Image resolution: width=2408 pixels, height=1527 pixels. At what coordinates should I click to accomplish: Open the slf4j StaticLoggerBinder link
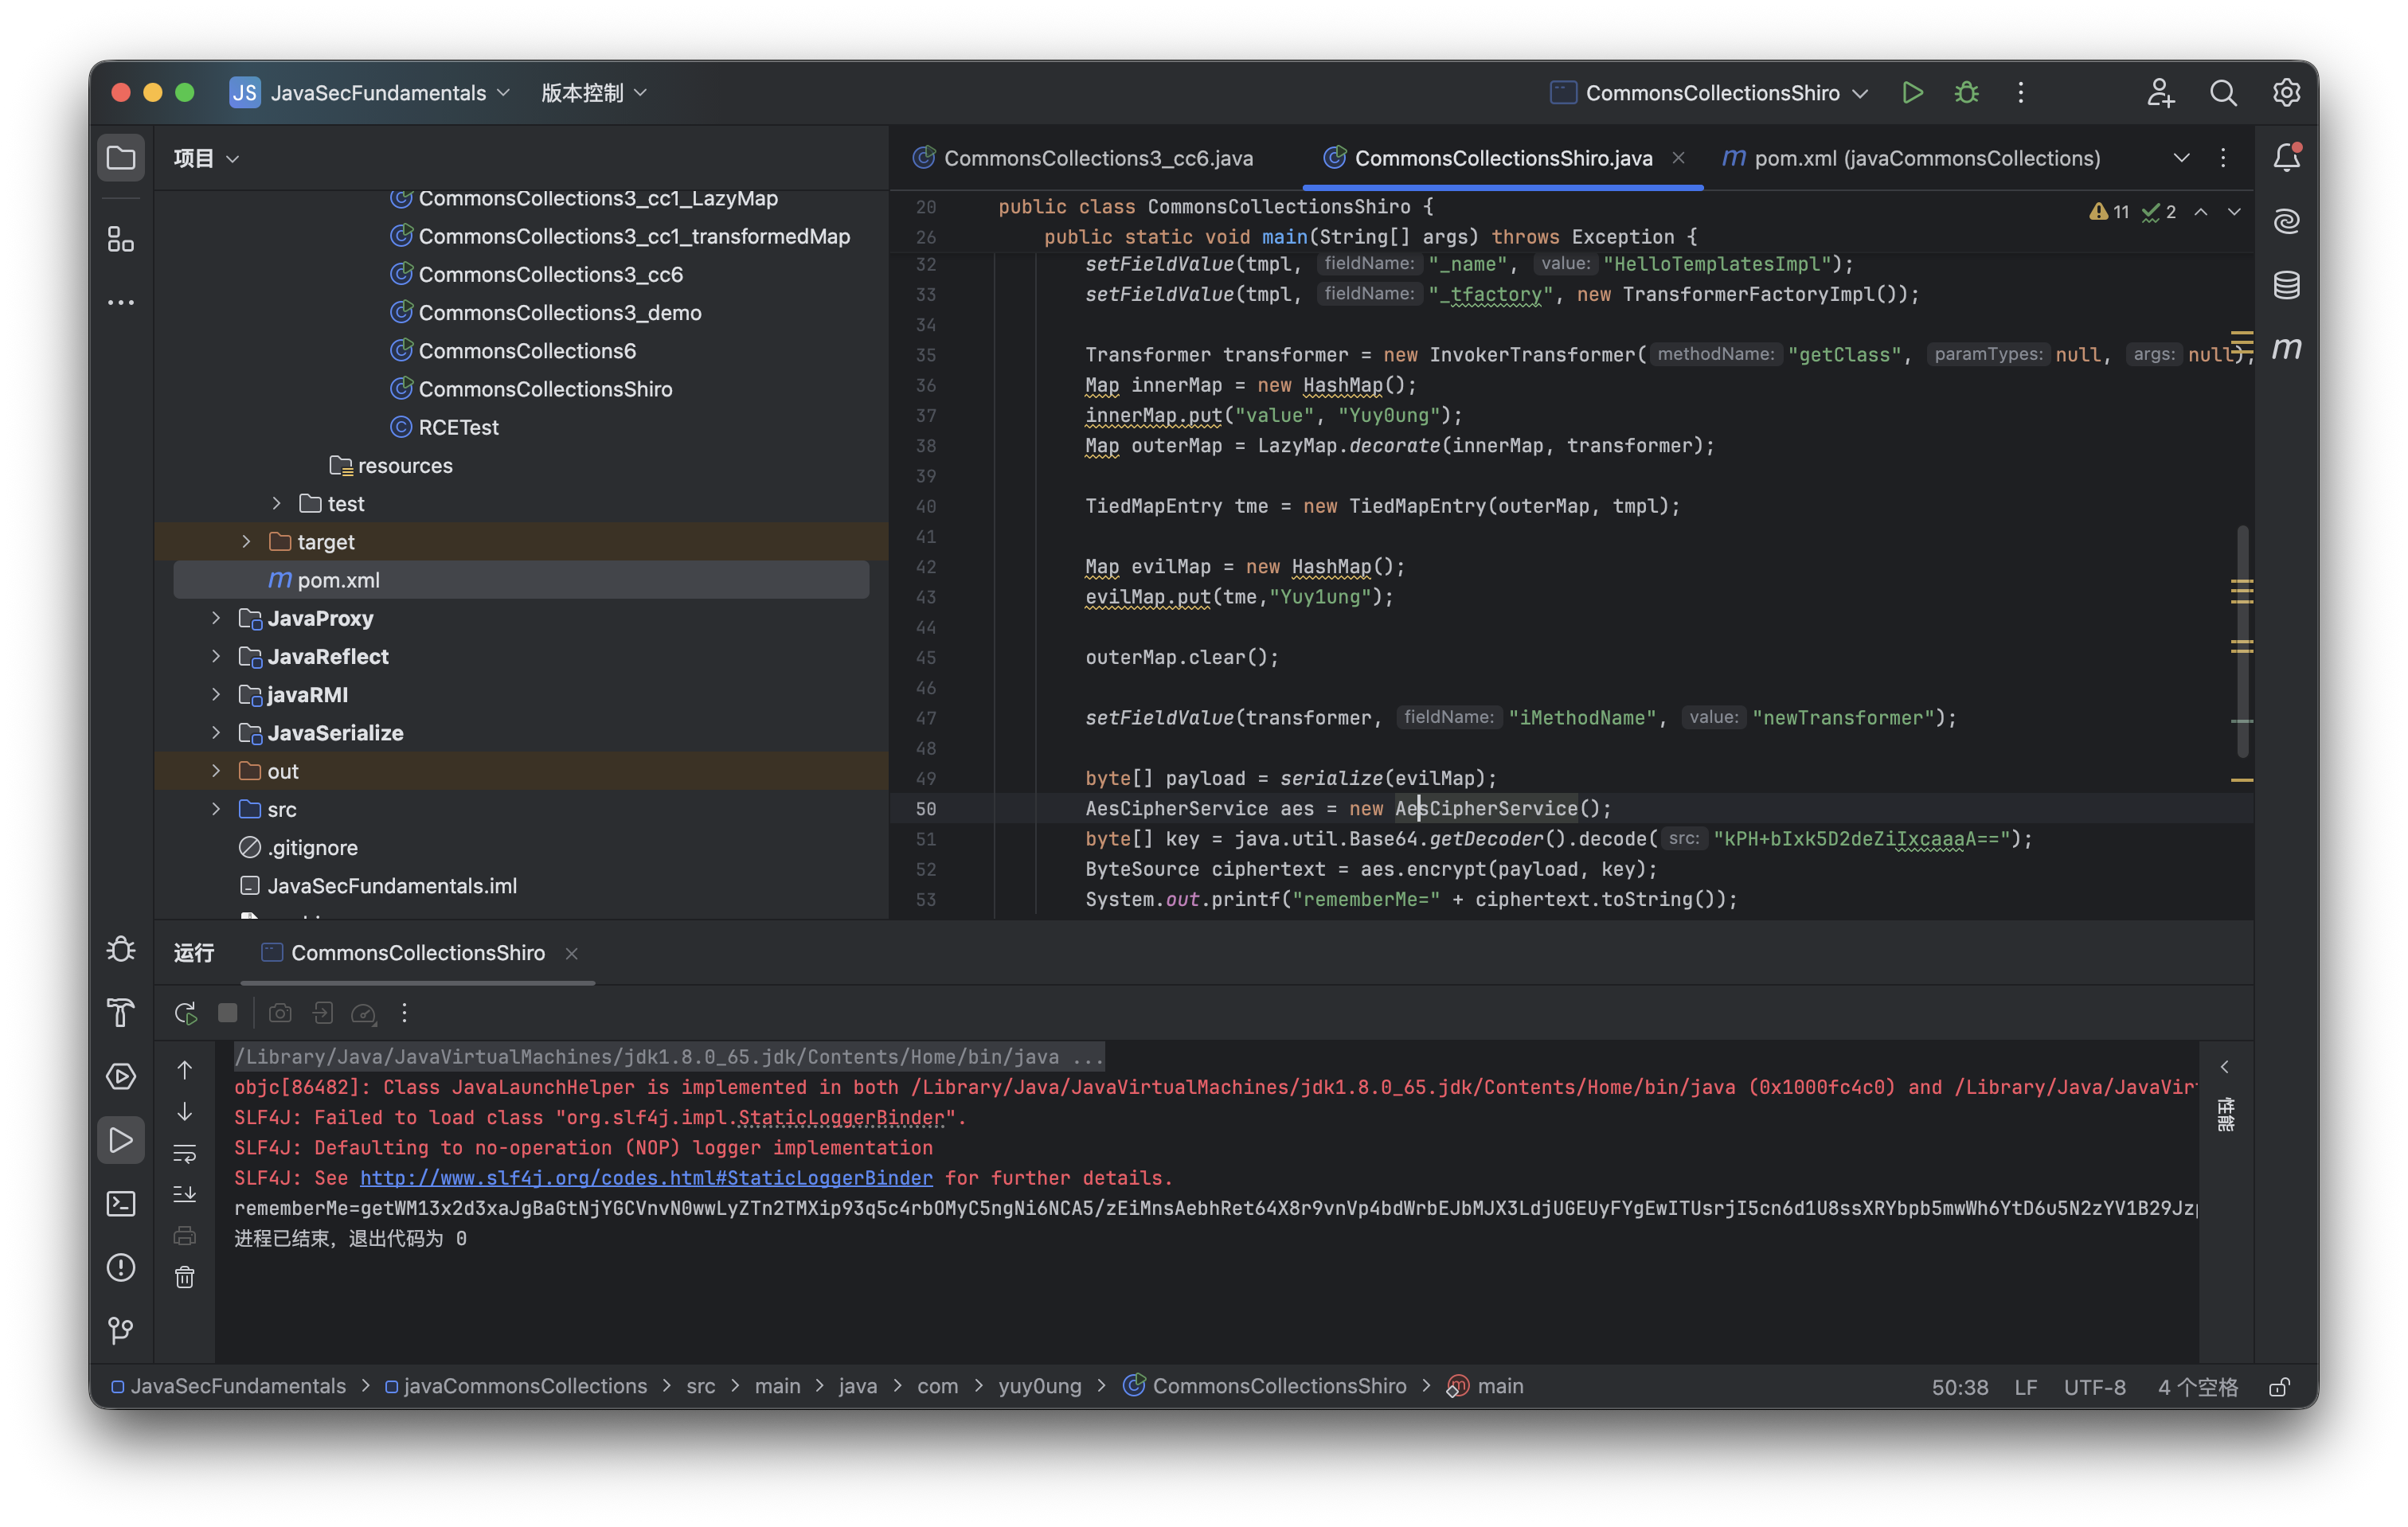(x=646, y=1178)
